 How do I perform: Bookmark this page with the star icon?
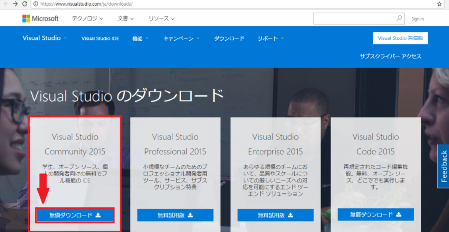click(x=439, y=4)
